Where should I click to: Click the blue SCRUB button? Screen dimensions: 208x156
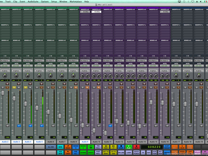click(x=83, y=153)
